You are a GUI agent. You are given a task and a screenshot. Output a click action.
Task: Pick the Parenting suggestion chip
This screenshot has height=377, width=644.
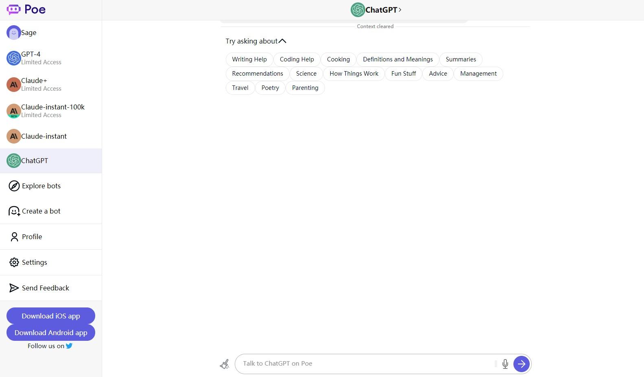click(x=305, y=88)
